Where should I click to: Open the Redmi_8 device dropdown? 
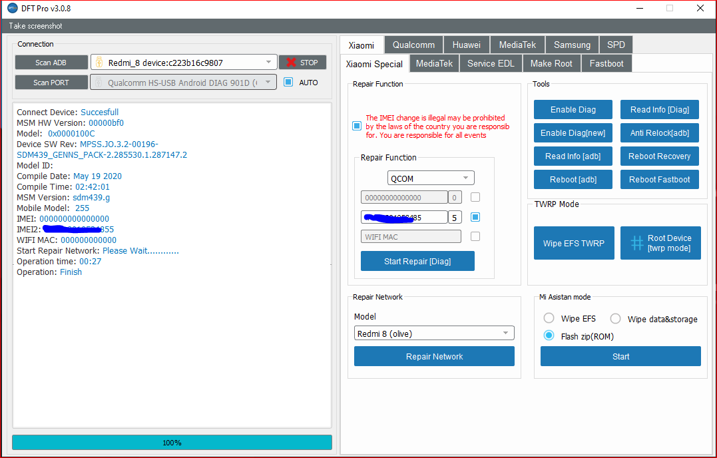coord(184,62)
